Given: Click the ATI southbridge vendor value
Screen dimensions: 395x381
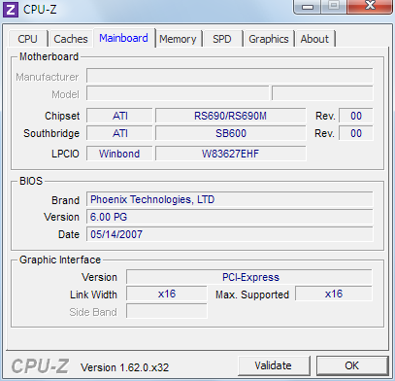Looking at the screenshot, I should pos(119,133).
